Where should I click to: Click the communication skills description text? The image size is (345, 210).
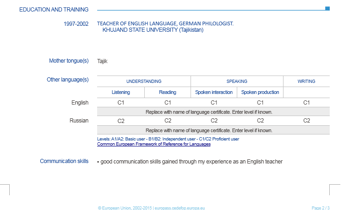[x=191, y=162]
